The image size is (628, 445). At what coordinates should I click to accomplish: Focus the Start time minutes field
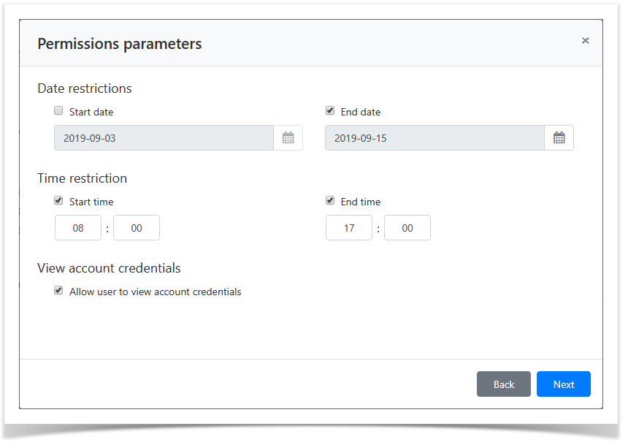137,228
